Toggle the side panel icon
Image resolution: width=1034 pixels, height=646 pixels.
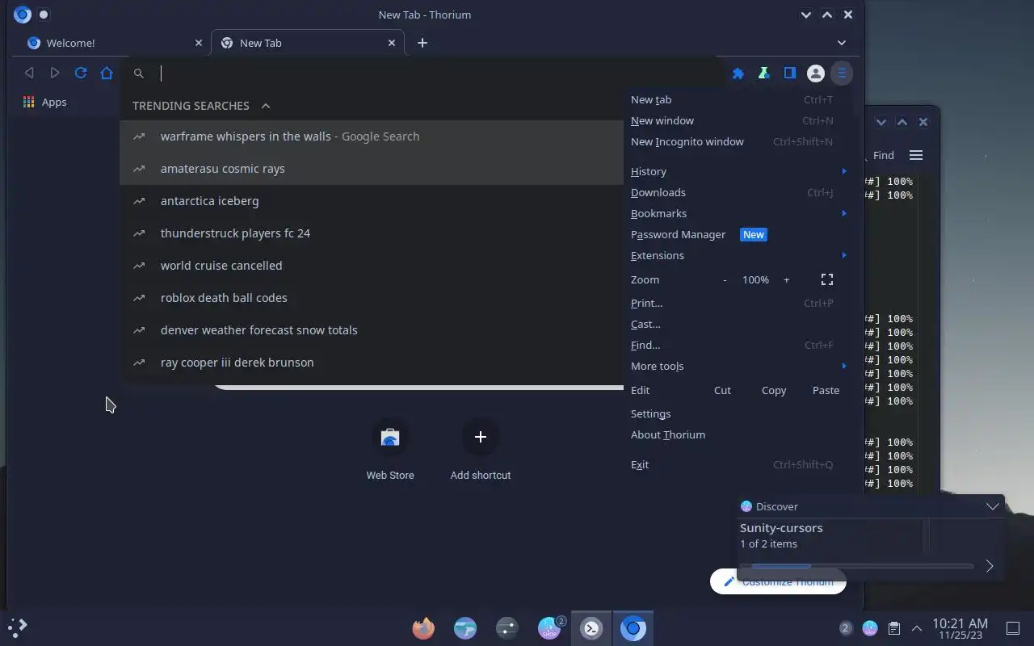789,73
